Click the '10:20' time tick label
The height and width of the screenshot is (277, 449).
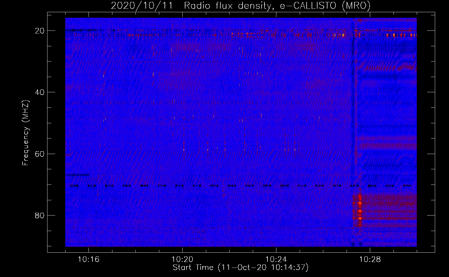(x=182, y=260)
